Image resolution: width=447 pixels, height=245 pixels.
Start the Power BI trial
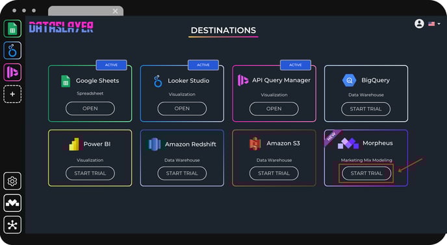point(90,173)
